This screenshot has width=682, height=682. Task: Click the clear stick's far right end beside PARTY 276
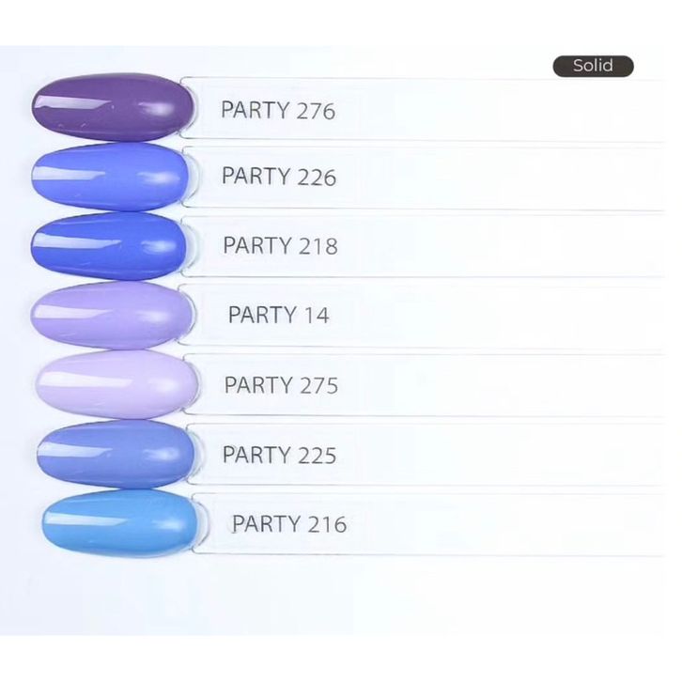tap(653, 110)
